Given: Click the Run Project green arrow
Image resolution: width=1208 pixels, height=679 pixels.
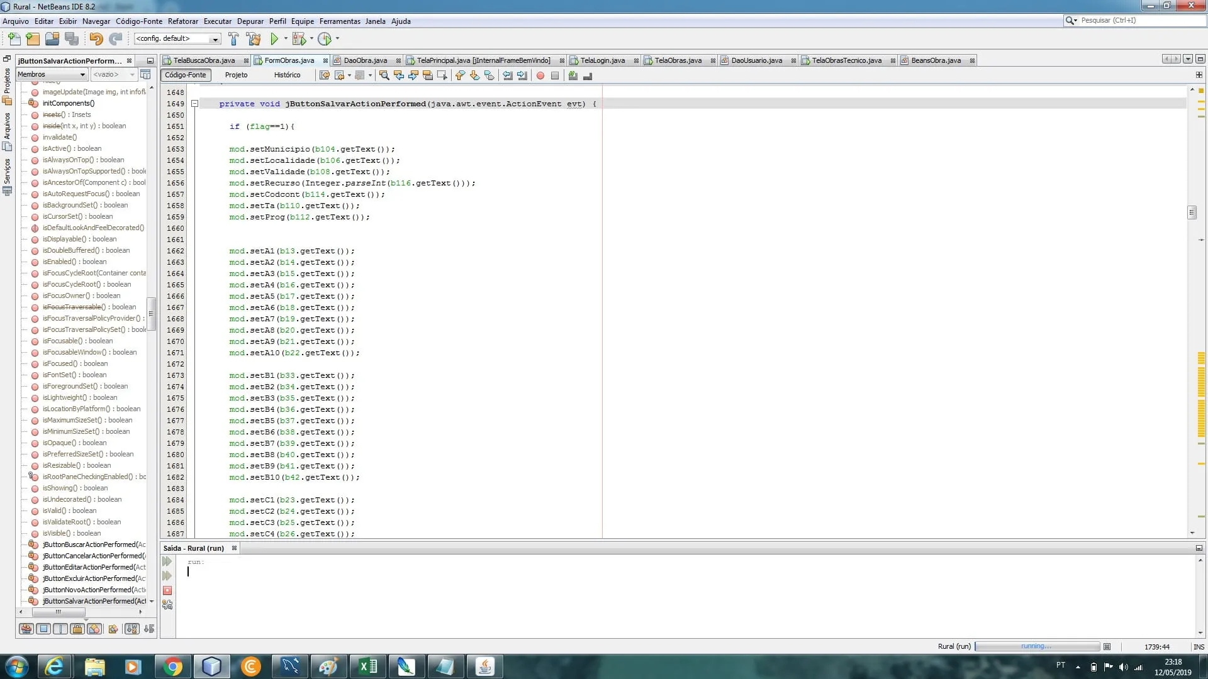Looking at the screenshot, I should point(274,39).
